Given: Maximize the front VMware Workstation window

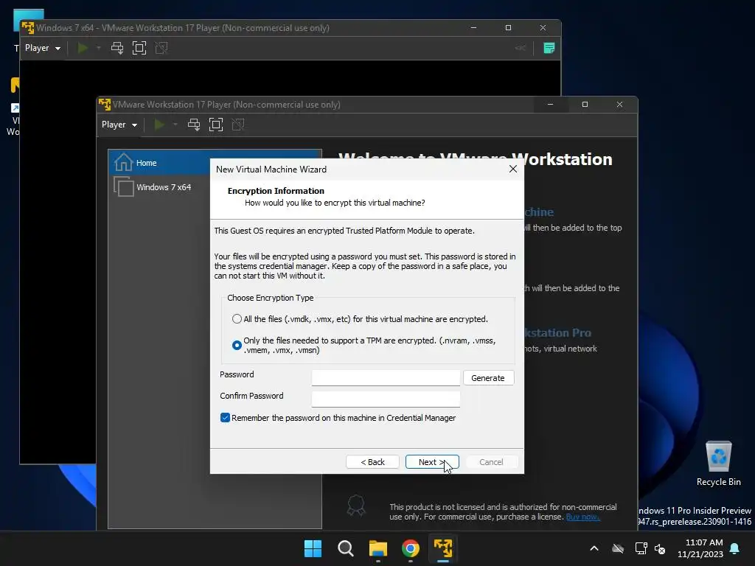Looking at the screenshot, I should [x=585, y=105].
